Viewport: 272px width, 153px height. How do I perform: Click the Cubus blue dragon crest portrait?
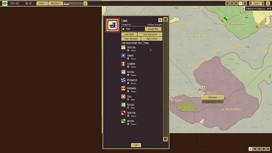tap(112, 25)
